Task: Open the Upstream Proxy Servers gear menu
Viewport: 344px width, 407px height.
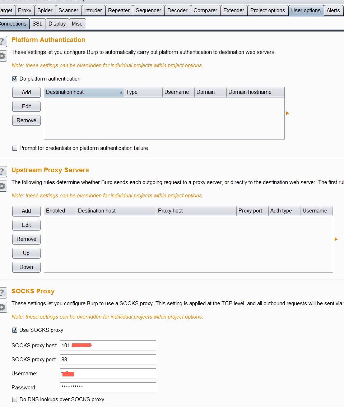Action: [3, 186]
